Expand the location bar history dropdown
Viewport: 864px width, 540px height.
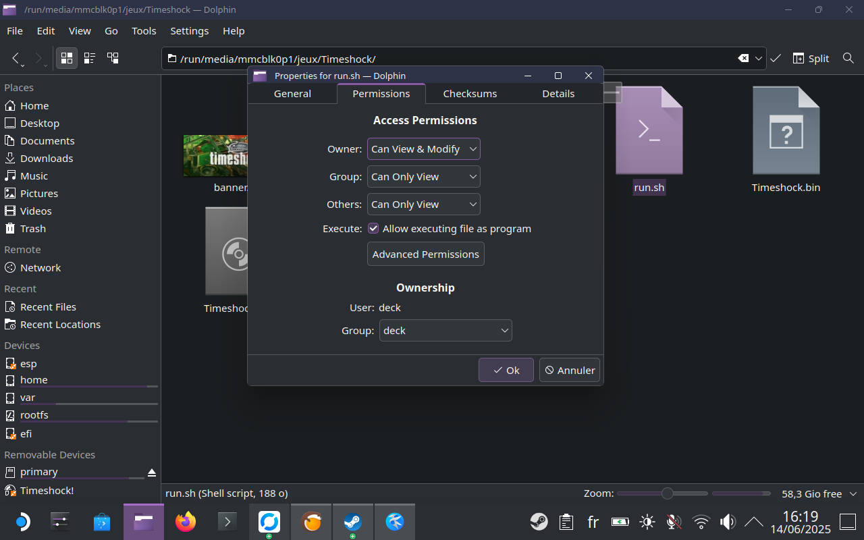[759, 58]
